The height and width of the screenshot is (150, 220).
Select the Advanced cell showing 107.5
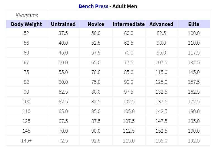coord(161,62)
